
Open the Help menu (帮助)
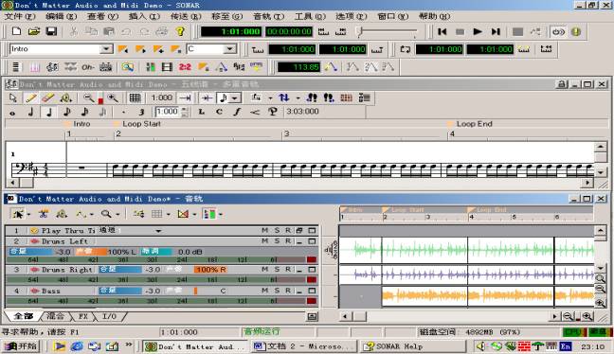click(x=434, y=16)
